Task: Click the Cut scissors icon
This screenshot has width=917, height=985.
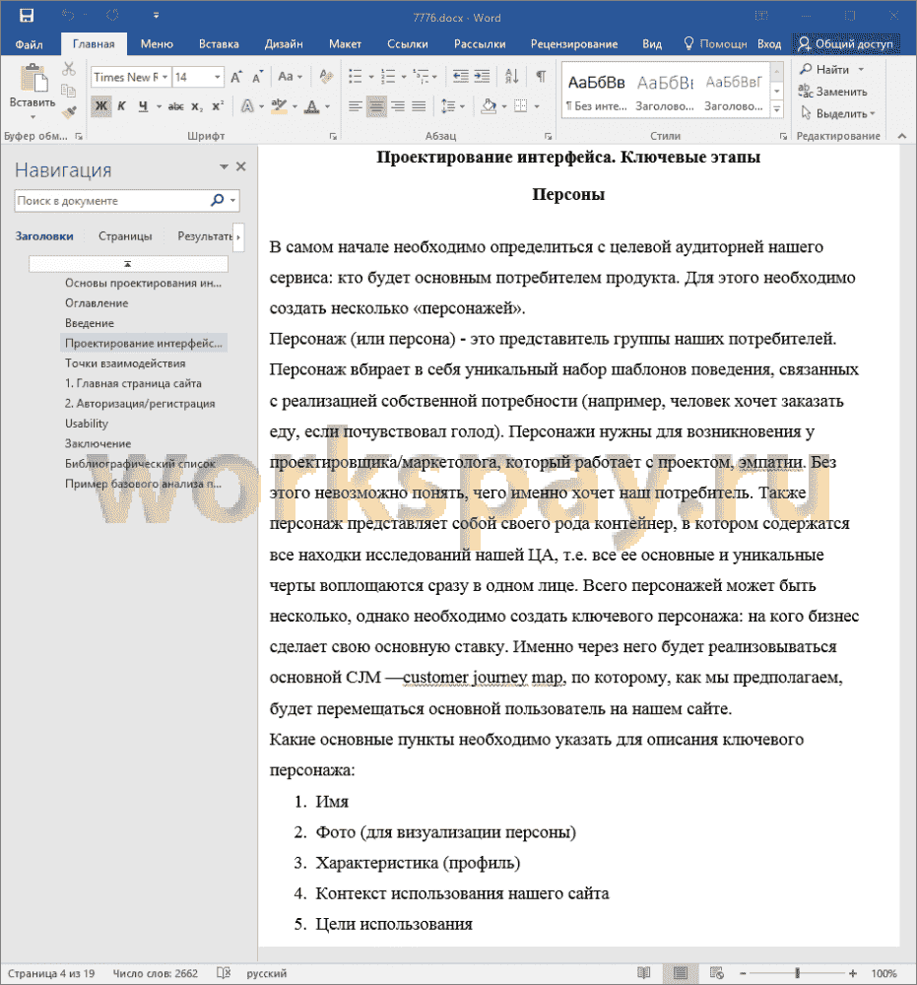Action: click(x=69, y=69)
